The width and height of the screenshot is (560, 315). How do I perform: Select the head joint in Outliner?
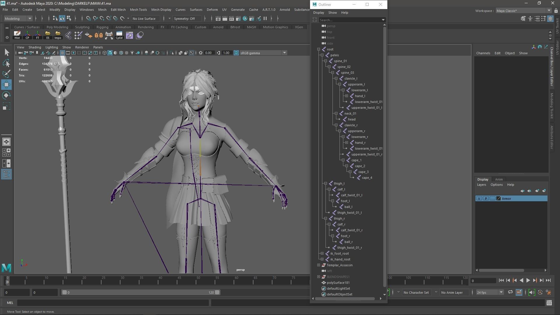[x=351, y=119]
